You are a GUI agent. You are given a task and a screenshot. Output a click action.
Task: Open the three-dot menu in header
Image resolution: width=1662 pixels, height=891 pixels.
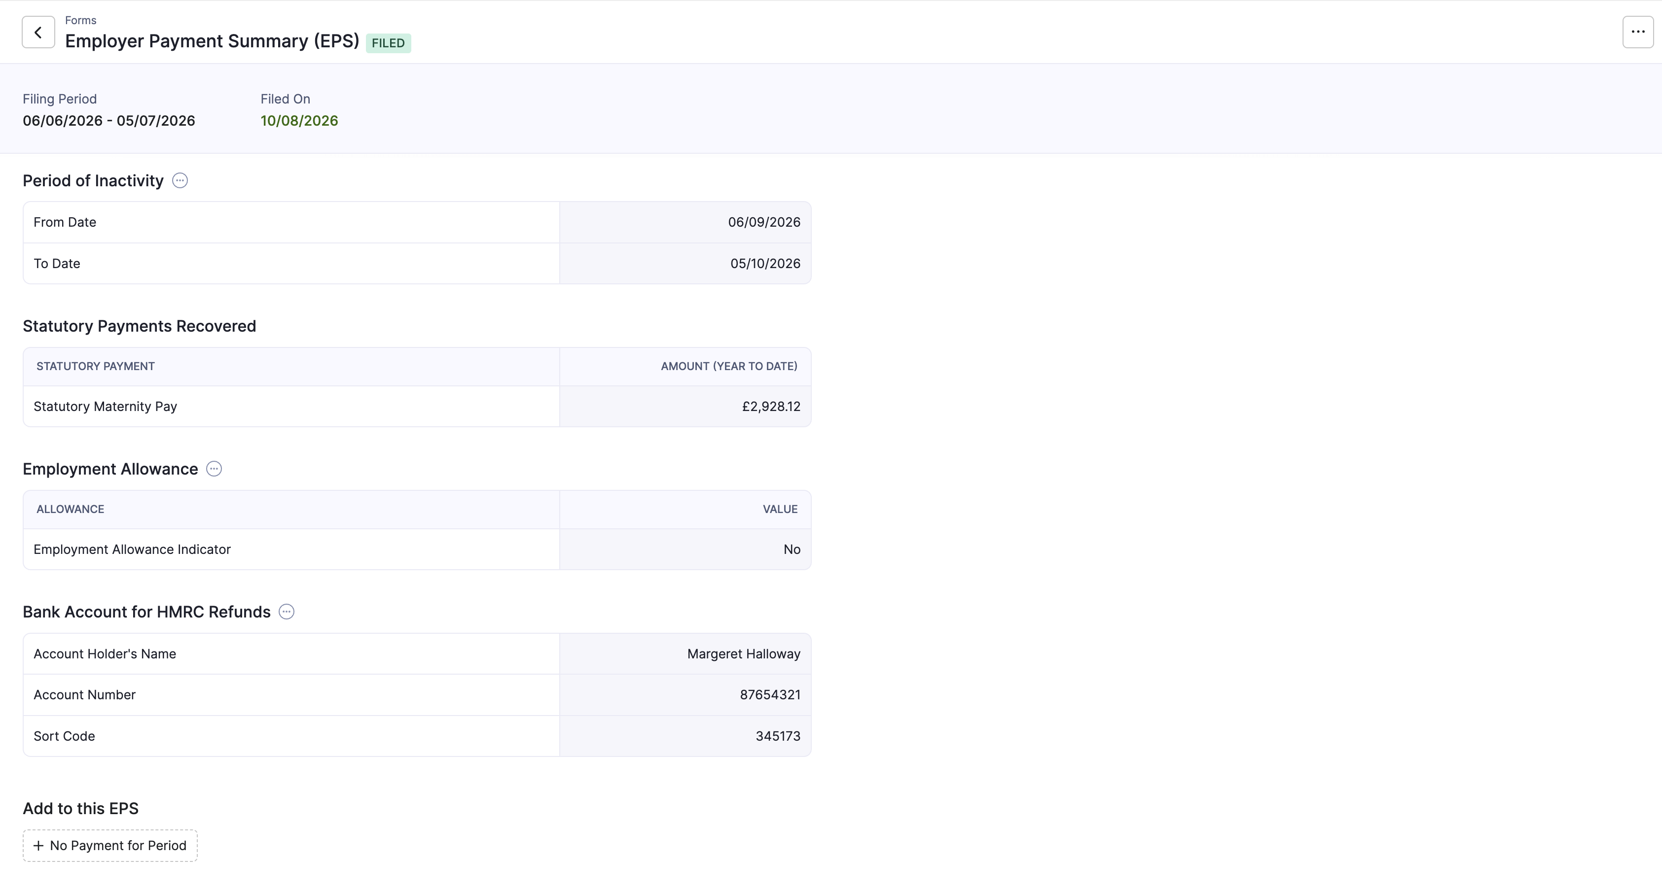coord(1637,32)
